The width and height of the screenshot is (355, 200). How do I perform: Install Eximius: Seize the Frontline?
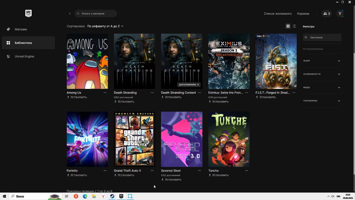point(218,102)
